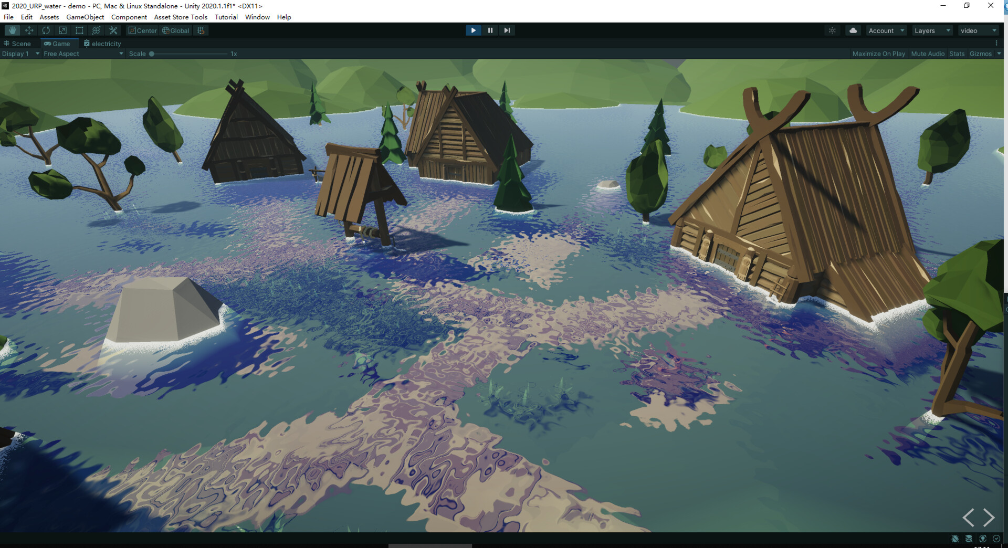The height and width of the screenshot is (548, 1008).
Task: Open Unity Collaborate cloud icon
Action: pos(853,30)
